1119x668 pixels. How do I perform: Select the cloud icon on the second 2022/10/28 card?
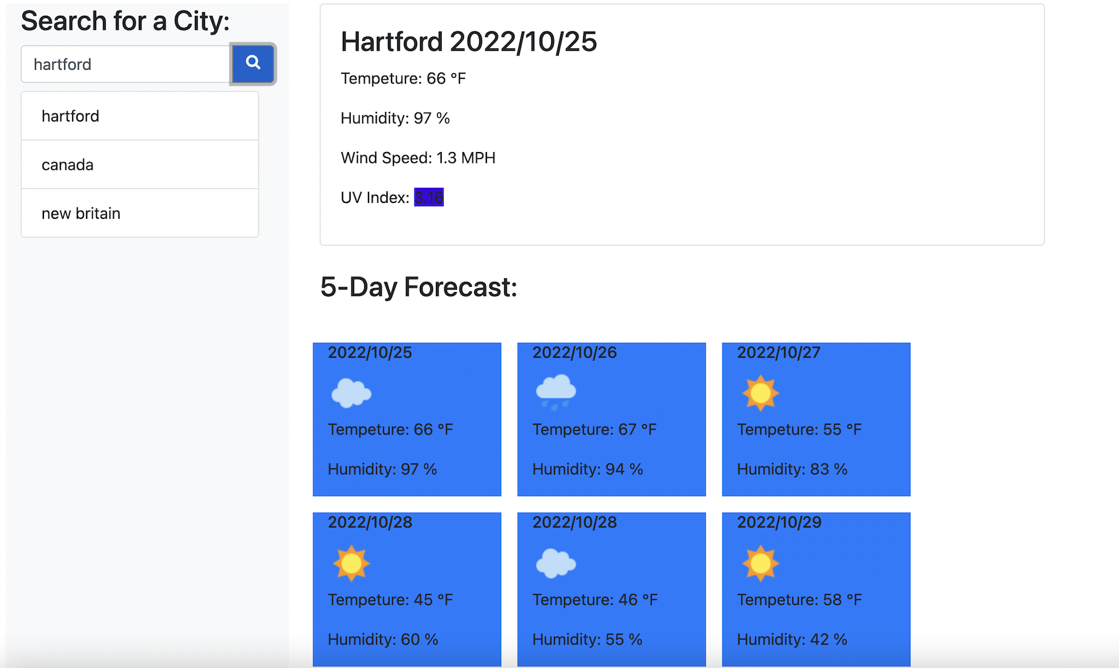coord(555,562)
